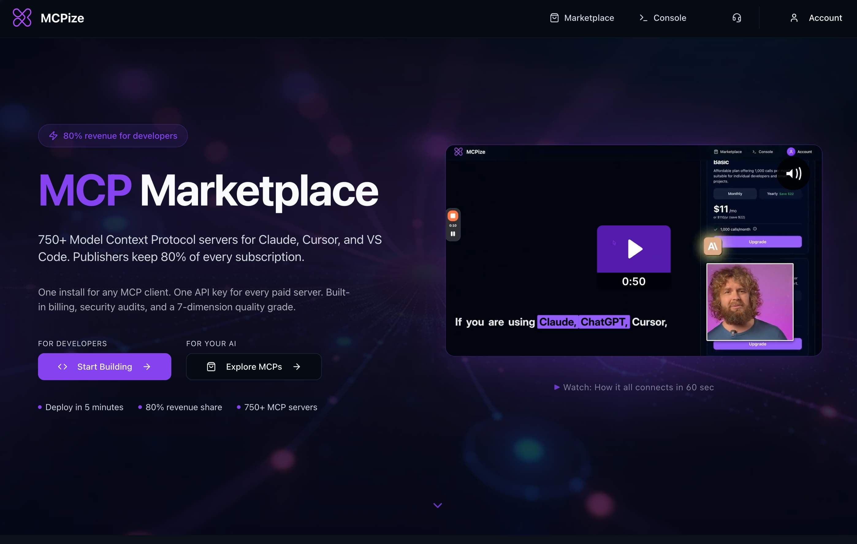Viewport: 857px width, 544px height.
Task: Click the Account user icon in header
Action: [x=794, y=18]
